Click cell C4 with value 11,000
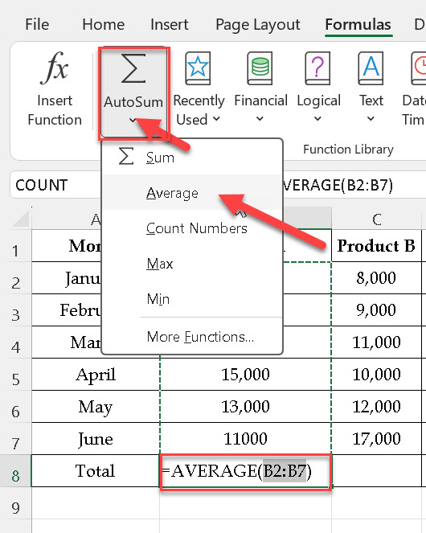Screen dimensions: 426x533 coord(376,342)
